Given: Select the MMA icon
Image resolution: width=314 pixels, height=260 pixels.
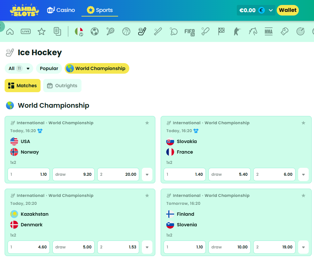Looking at the screenshot, I should pyautogui.click(x=268, y=31).
